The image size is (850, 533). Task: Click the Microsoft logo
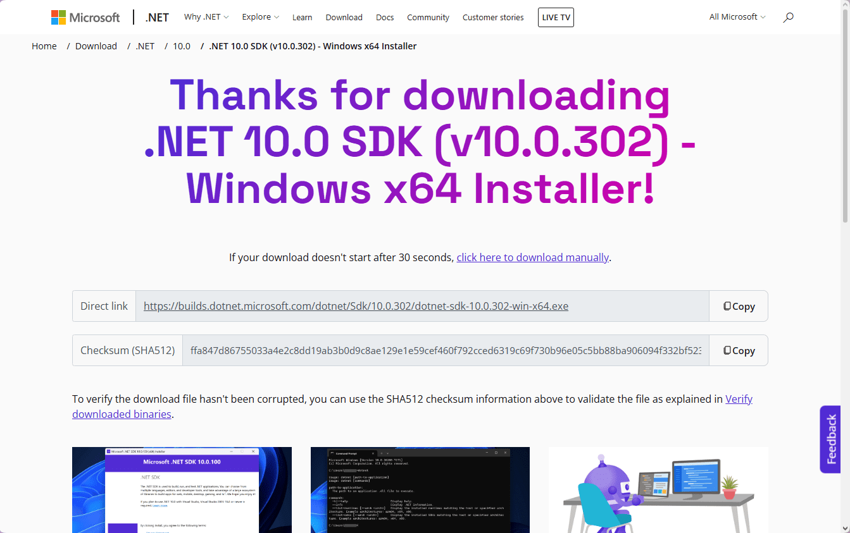(x=85, y=17)
